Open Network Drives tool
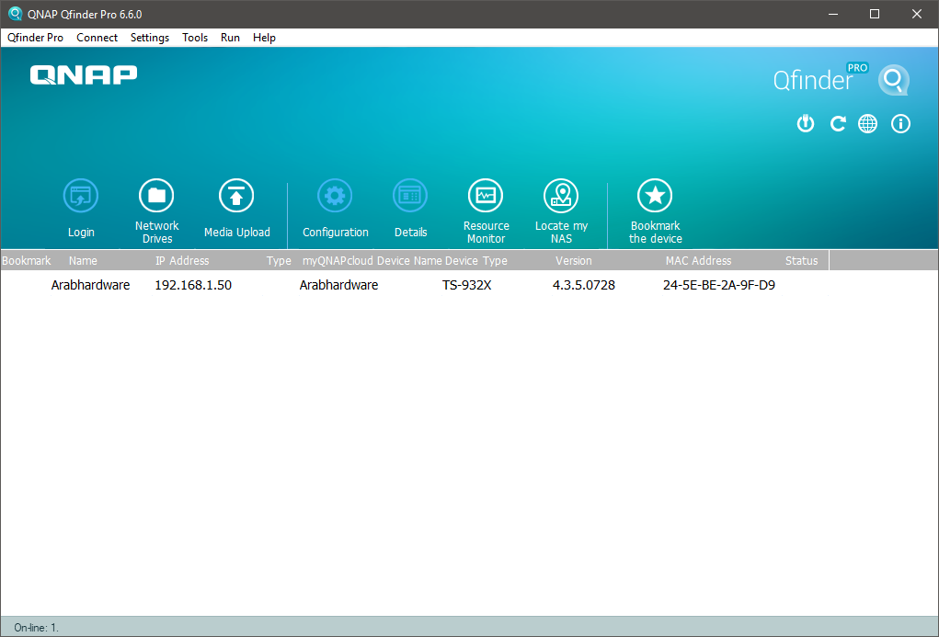939x637 pixels. [x=156, y=196]
